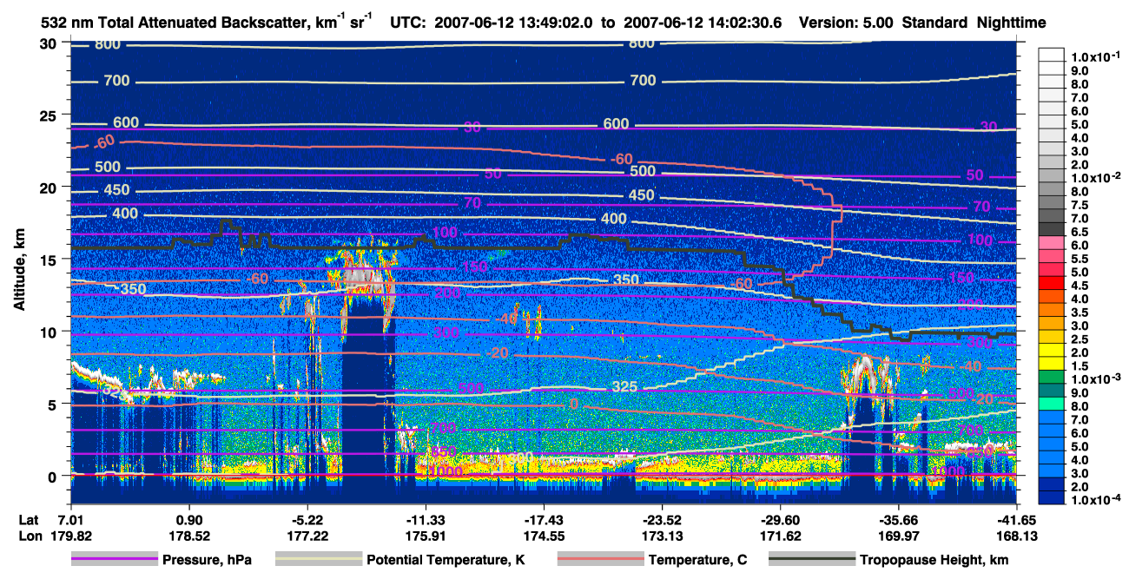1129x579 pixels.
Task: Click the 'Pressure, hPa' legend label
Action: pyautogui.click(x=207, y=560)
